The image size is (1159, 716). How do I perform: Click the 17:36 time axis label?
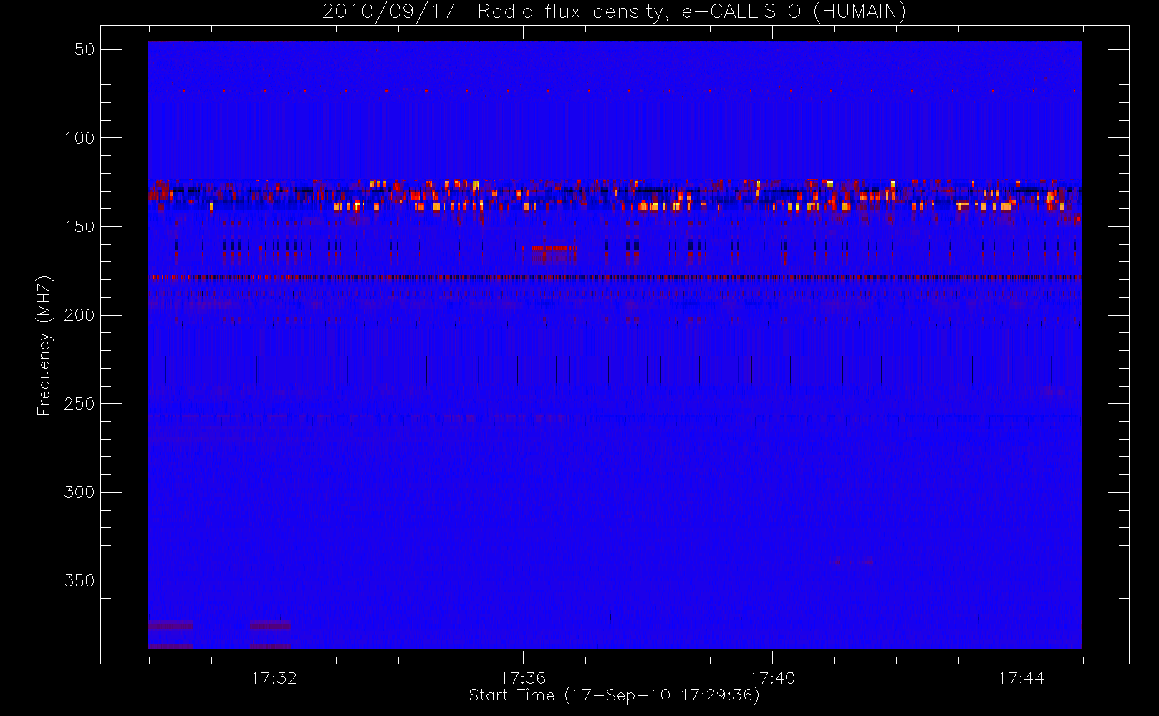pyautogui.click(x=523, y=678)
